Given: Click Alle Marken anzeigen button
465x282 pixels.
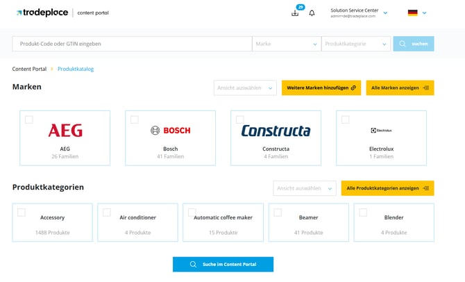Looking at the screenshot, I should [x=400, y=88].
